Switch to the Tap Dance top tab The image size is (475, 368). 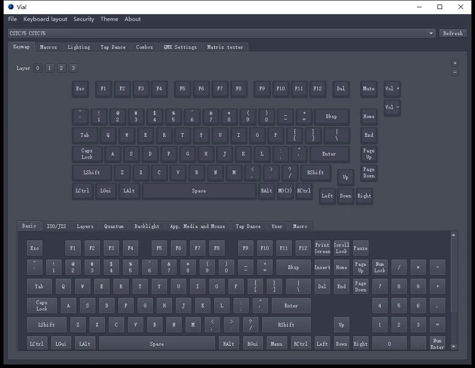113,47
